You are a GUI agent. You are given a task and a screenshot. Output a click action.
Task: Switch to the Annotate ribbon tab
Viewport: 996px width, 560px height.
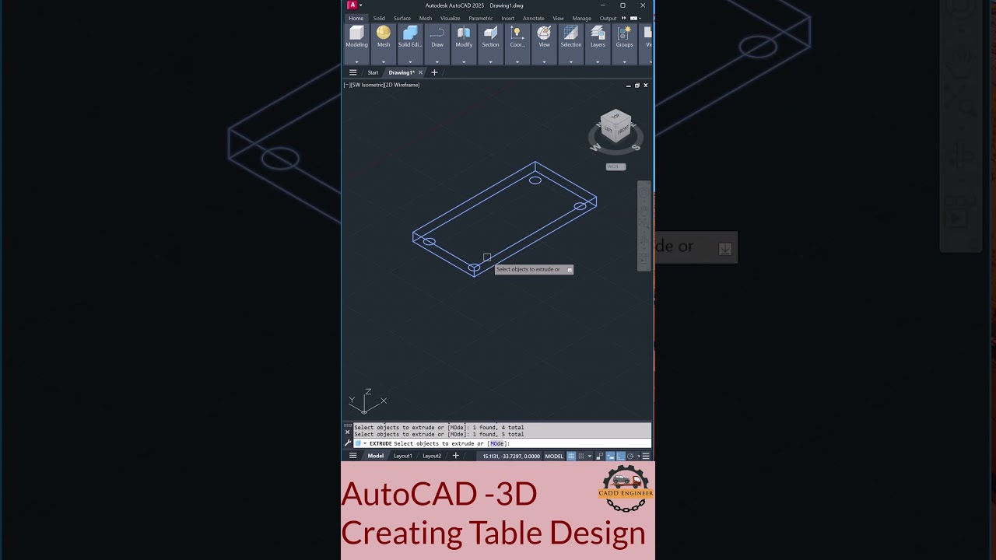pyautogui.click(x=534, y=18)
